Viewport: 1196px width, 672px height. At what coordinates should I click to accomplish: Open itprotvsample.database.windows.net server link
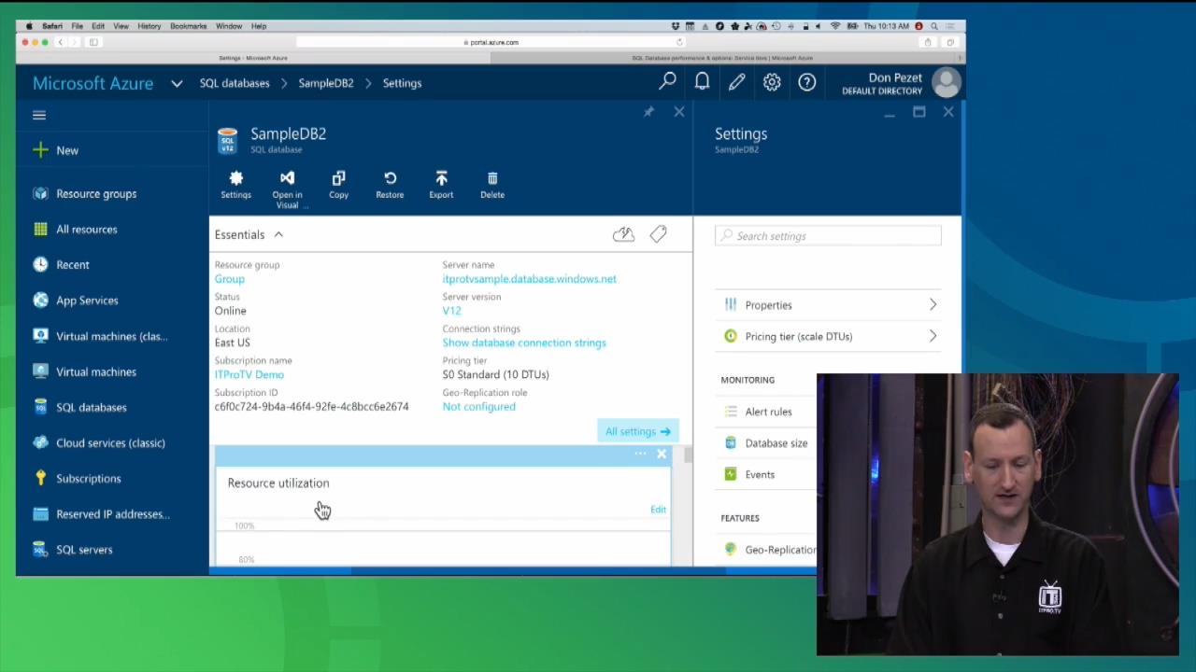(x=529, y=279)
